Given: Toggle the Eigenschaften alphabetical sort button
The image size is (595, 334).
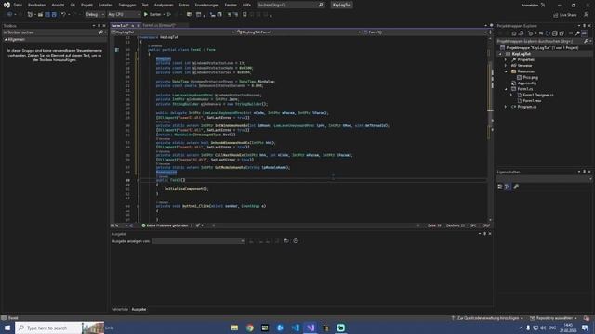Looking at the screenshot, I should 508,186.
